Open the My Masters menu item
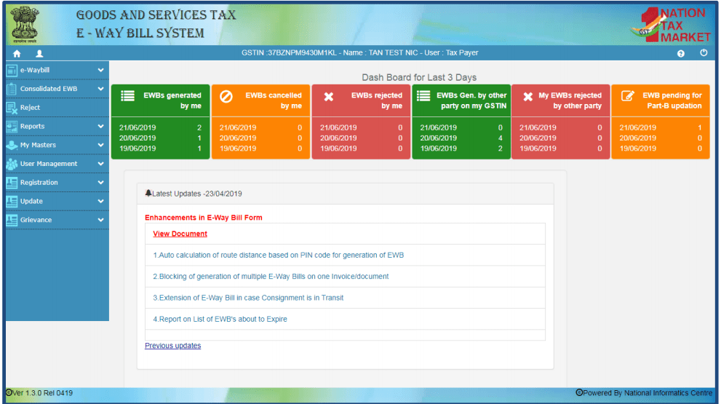 [57, 145]
